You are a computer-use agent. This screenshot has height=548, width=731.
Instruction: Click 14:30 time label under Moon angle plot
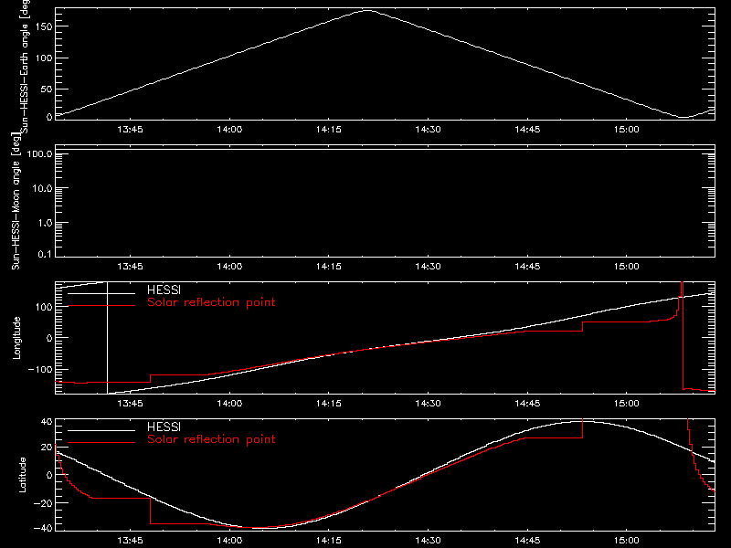428,267
